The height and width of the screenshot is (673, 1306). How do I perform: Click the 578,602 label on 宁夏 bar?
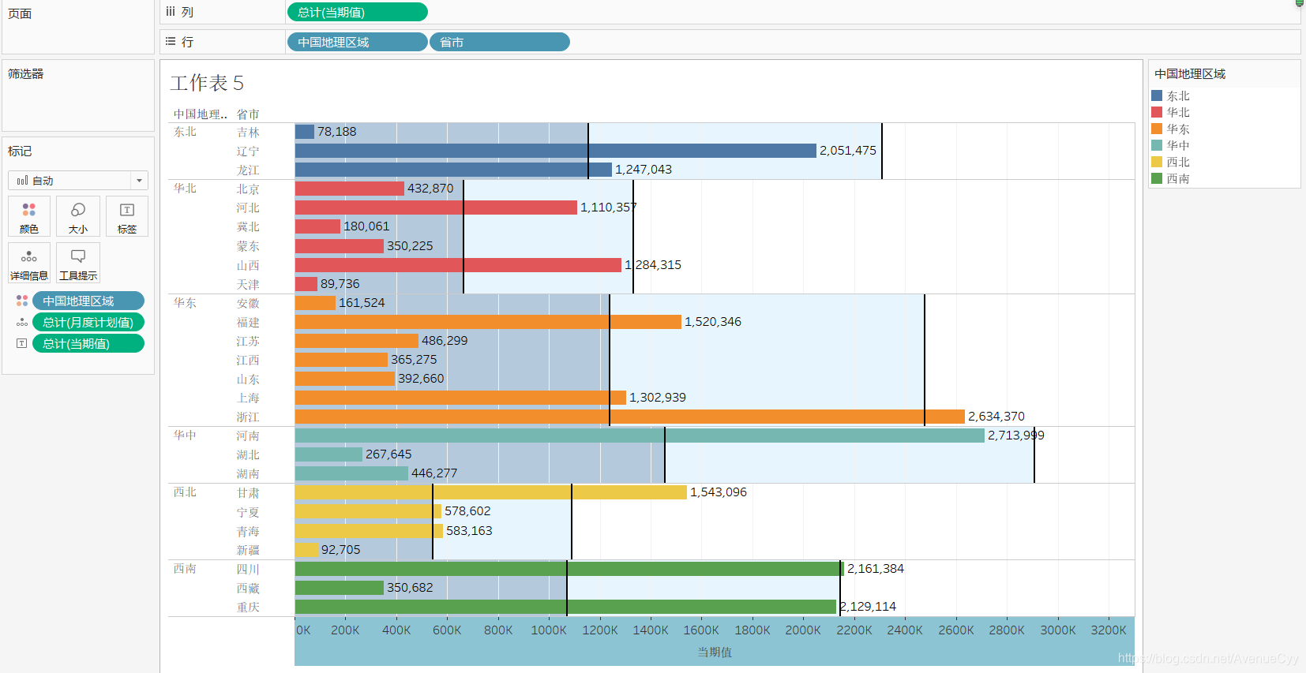tap(467, 511)
